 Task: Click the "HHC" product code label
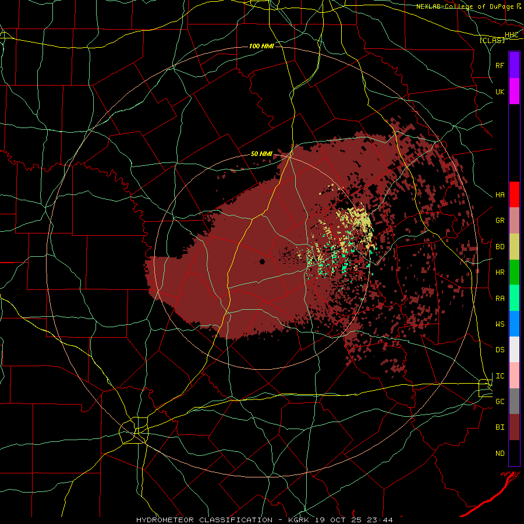tap(512, 35)
